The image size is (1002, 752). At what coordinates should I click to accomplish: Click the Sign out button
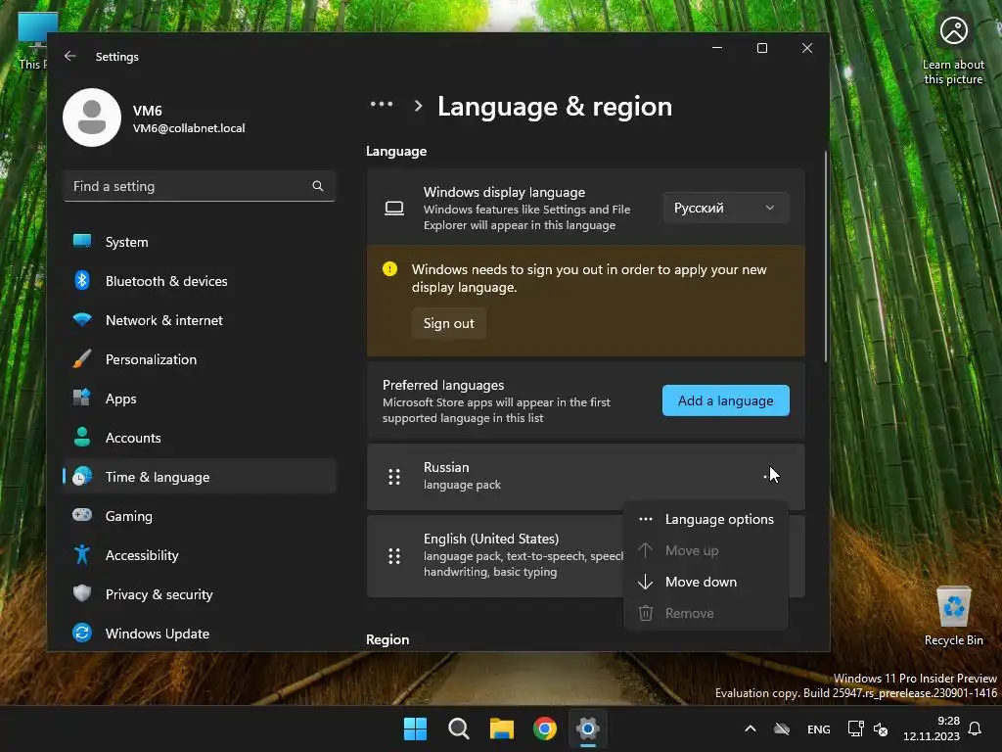point(448,323)
